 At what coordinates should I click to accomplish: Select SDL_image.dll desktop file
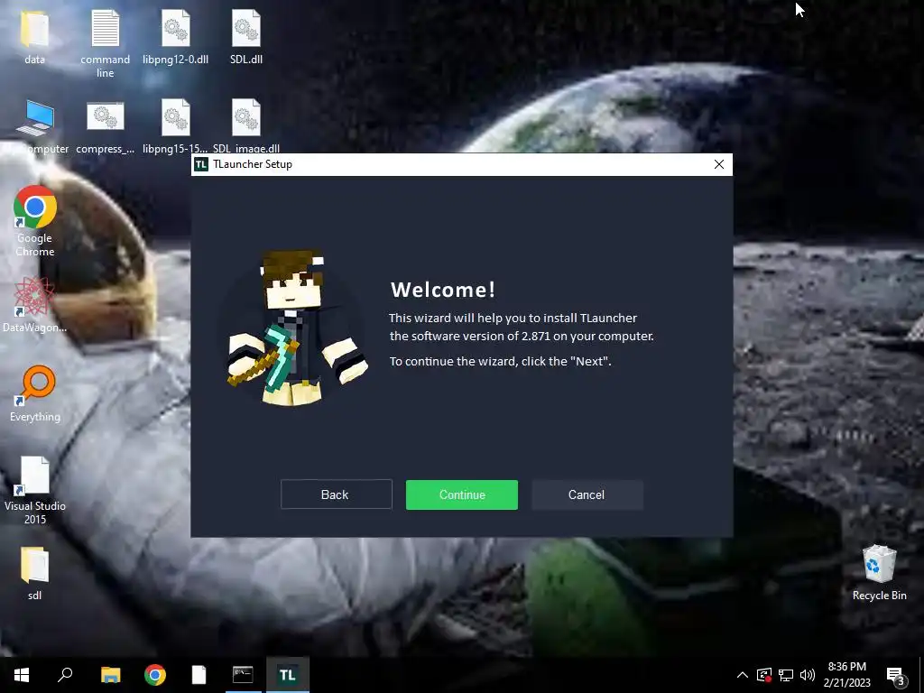(x=246, y=126)
